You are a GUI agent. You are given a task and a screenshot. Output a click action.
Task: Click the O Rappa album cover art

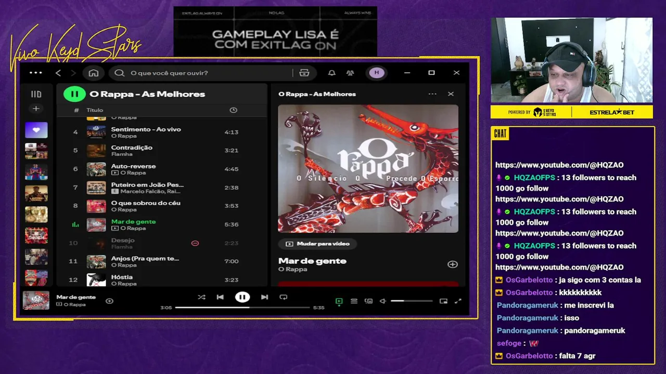click(x=368, y=169)
